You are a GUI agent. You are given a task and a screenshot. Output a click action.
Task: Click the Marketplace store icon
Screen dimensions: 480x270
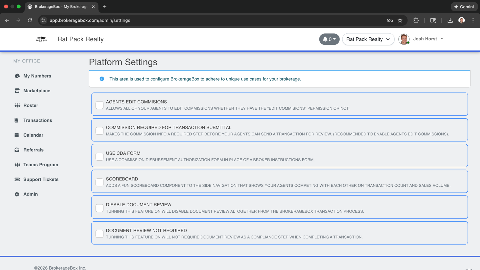coord(17,91)
